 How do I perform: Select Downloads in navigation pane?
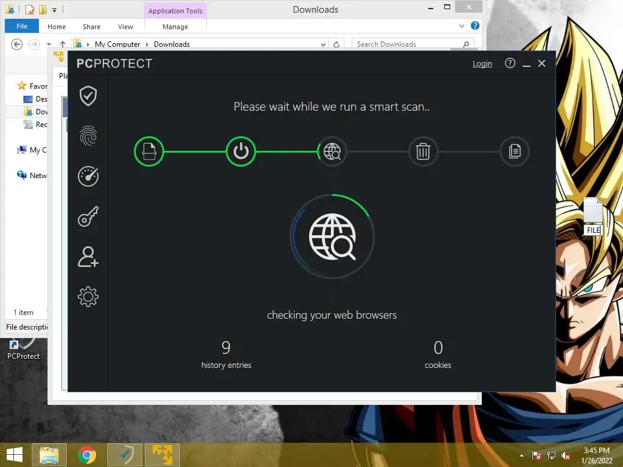tap(35, 112)
